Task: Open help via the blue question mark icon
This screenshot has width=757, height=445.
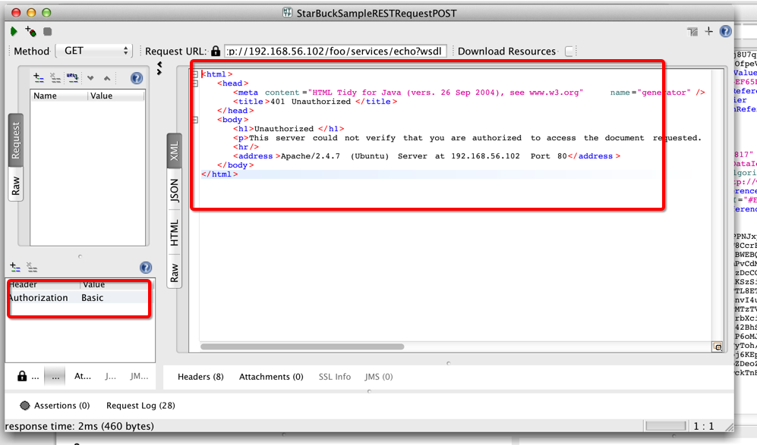Action: [x=135, y=77]
